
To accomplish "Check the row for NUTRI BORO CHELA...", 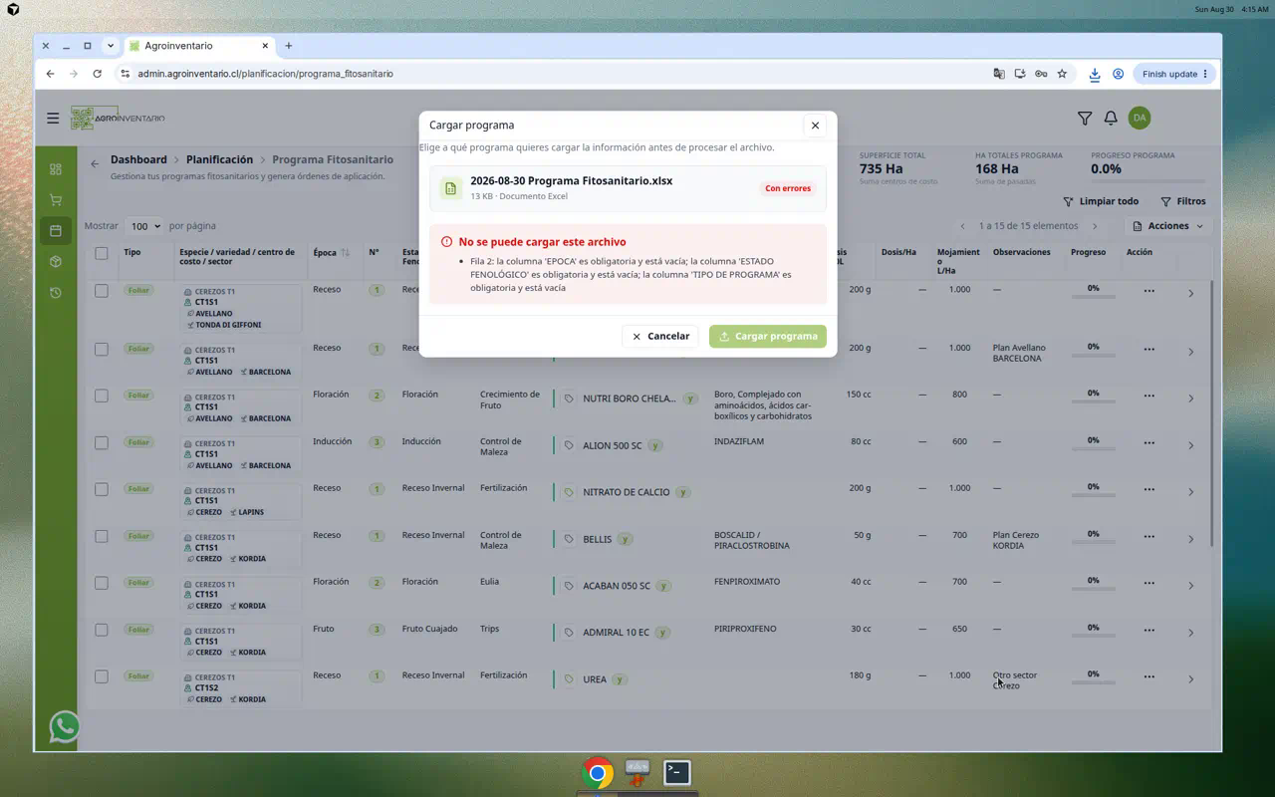I will [x=102, y=396].
